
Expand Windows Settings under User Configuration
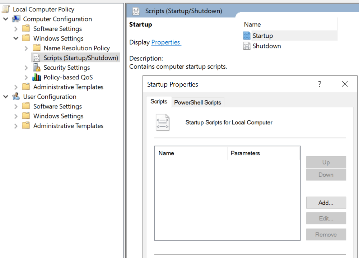click(x=16, y=116)
